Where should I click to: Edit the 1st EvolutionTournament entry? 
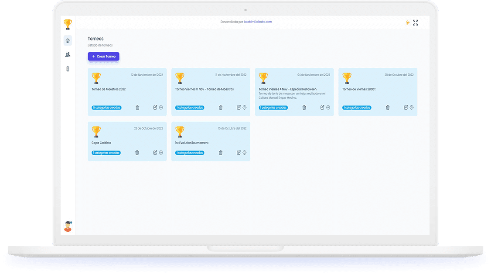coord(239,153)
